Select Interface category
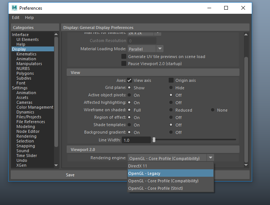Image resolution: width=270 pixels, height=205 pixels. point(20,35)
